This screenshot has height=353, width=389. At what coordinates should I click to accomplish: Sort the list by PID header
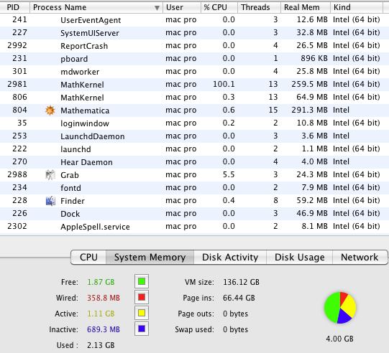point(15,7)
